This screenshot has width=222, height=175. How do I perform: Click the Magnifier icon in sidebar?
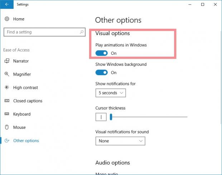pos(7,74)
